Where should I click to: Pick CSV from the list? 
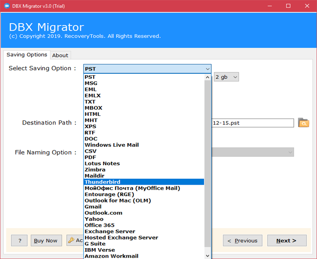pos(144,151)
